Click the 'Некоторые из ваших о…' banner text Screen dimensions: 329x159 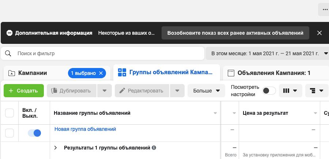[126, 33]
